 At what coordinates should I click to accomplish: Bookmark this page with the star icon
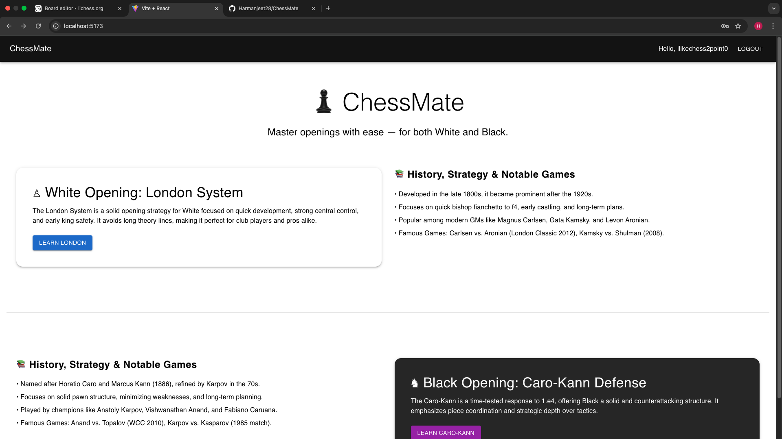(738, 26)
